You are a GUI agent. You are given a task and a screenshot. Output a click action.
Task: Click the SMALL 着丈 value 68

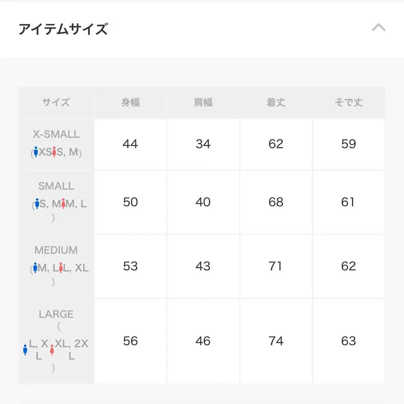(x=276, y=202)
